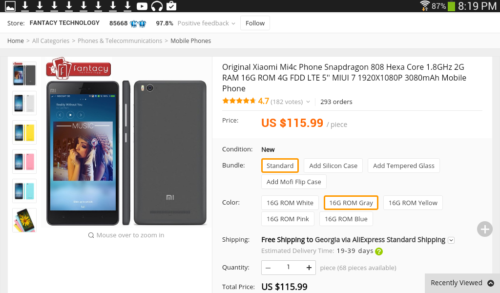Click the green delivery time help icon
The height and width of the screenshot is (293, 500).
pyautogui.click(x=379, y=251)
